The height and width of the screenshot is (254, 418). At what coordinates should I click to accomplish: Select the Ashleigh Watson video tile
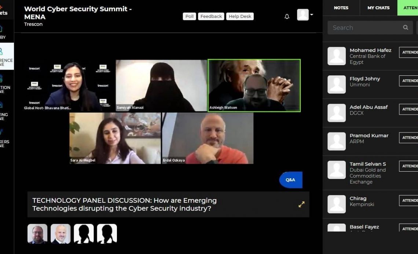point(254,85)
